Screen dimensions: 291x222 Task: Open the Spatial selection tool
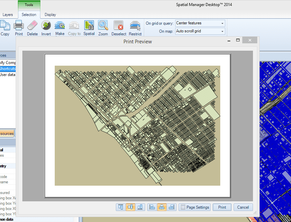[89, 27]
